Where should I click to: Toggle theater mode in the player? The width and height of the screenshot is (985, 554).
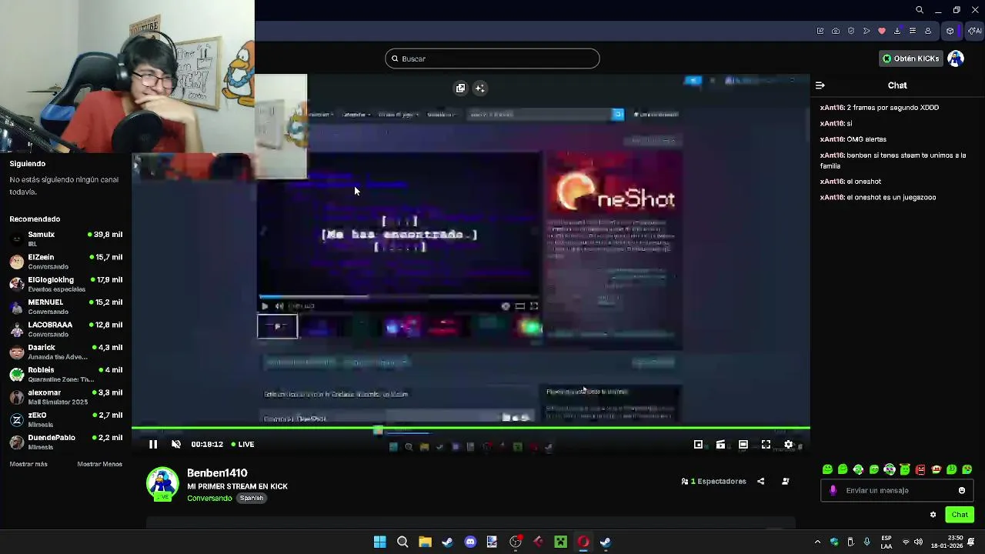pyautogui.click(x=743, y=444)
